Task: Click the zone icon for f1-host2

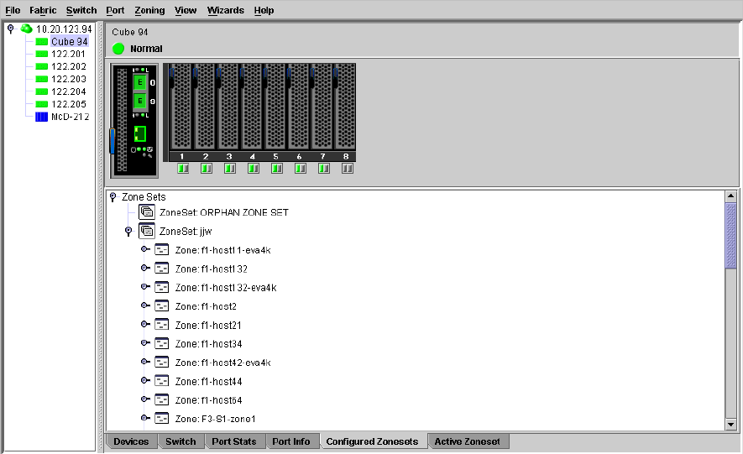Action: point(162,306)
